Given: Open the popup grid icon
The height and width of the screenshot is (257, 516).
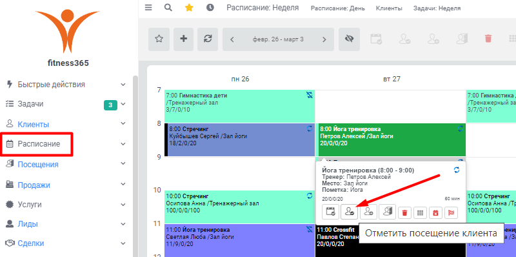Looking at the screenshot, I should [x=420, y=213].
